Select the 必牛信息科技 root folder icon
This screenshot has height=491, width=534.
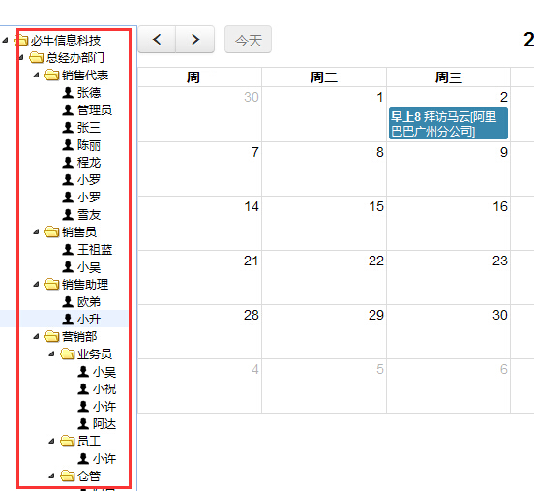[x=21, y=41]
